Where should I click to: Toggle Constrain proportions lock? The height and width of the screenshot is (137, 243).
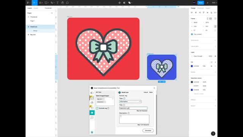coord(215,26)
